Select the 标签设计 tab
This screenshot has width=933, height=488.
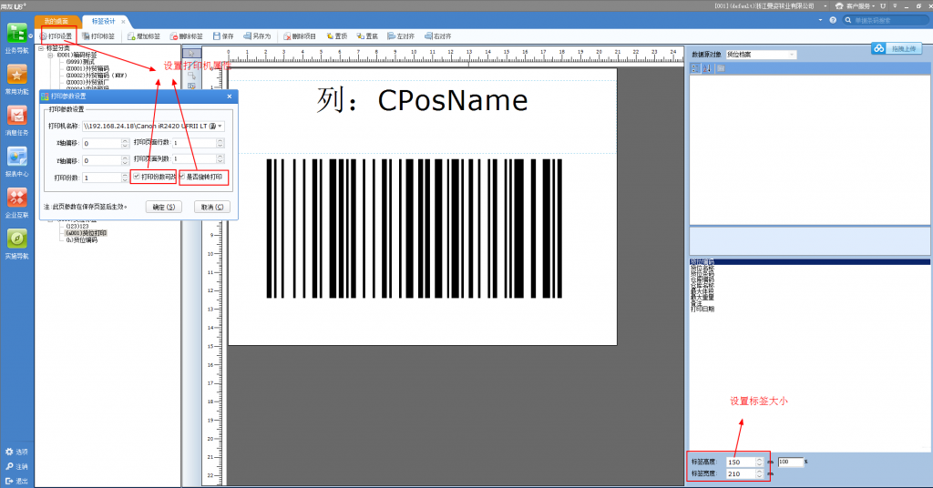click(x=104, y=21)
